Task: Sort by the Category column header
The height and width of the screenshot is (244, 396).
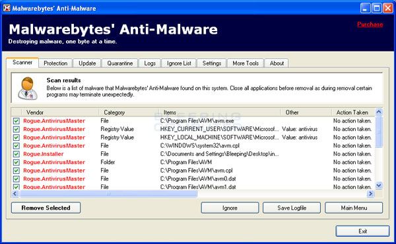Action: tap(129, 112)
